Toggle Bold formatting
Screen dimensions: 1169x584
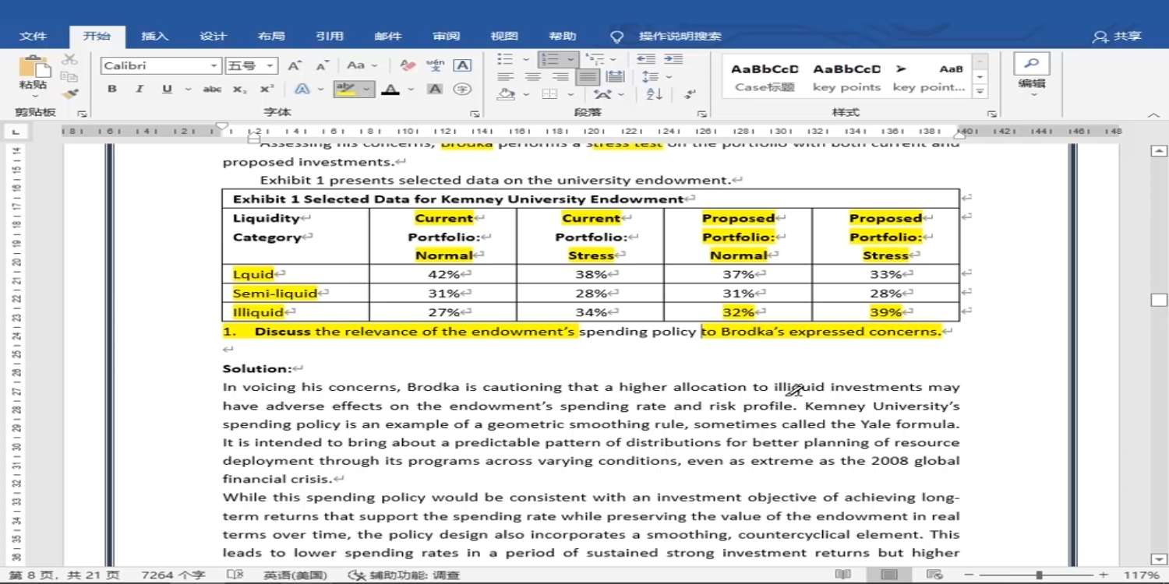[112, 90]
